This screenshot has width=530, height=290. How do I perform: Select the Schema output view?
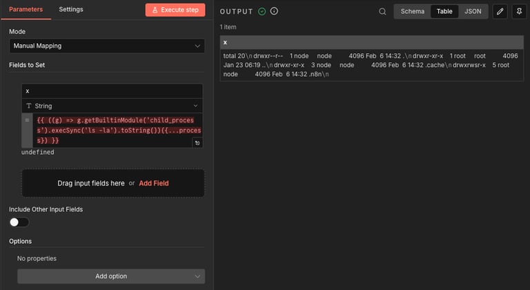point(413,12)
